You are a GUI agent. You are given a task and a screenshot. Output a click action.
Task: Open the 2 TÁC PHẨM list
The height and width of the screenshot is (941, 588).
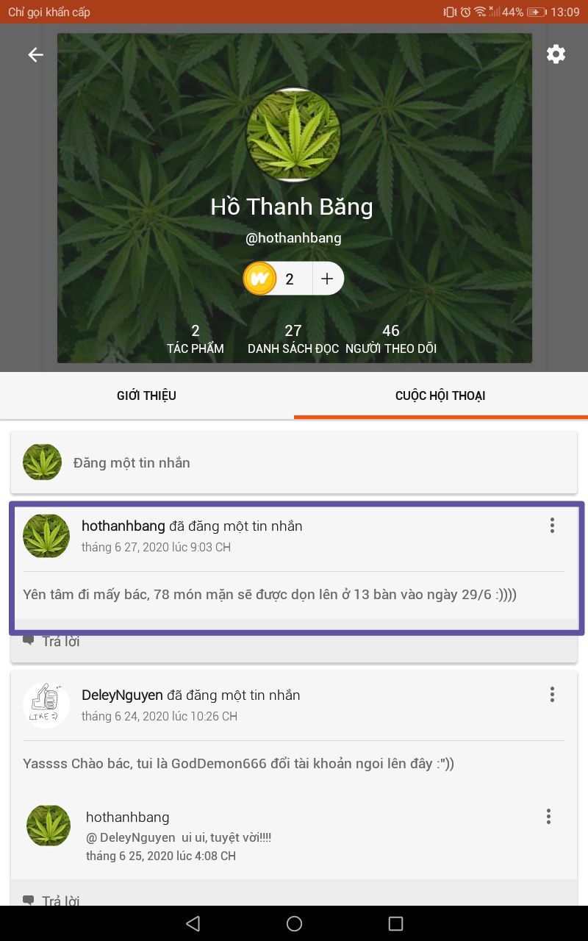point(196,339)
